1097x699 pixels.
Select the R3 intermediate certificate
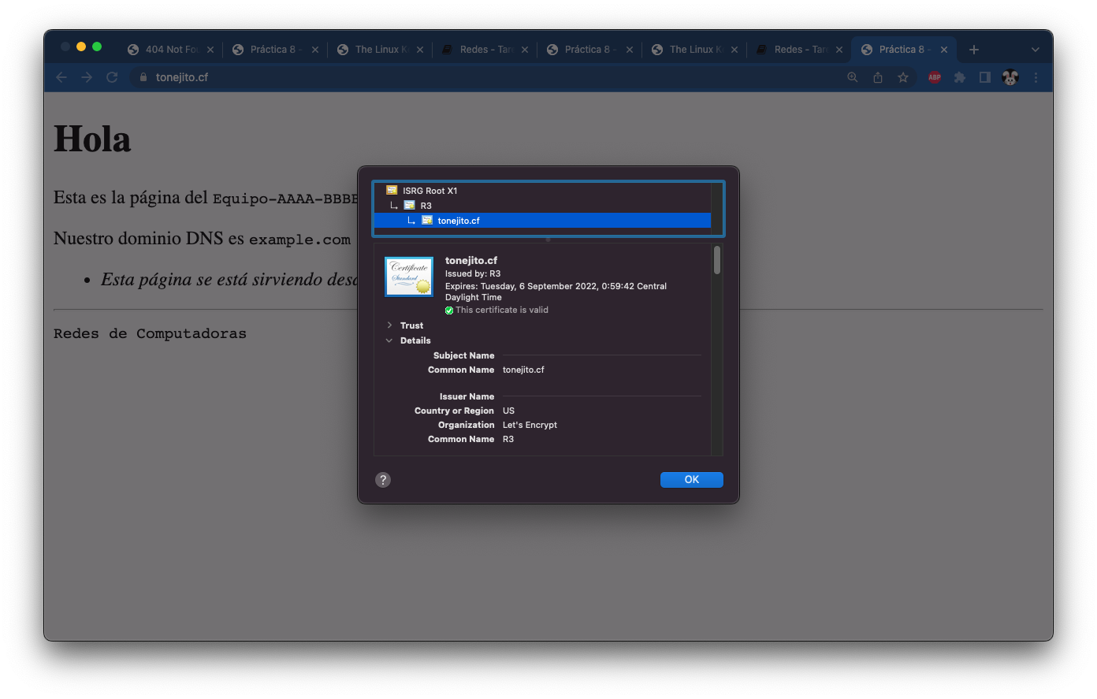(426, 206)
